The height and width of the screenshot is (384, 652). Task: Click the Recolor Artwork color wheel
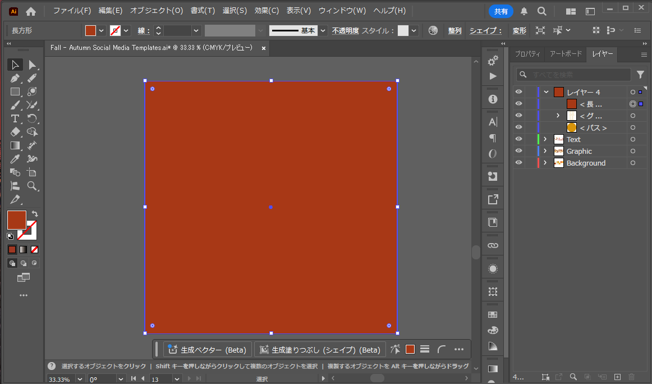[x=433, y=30]
